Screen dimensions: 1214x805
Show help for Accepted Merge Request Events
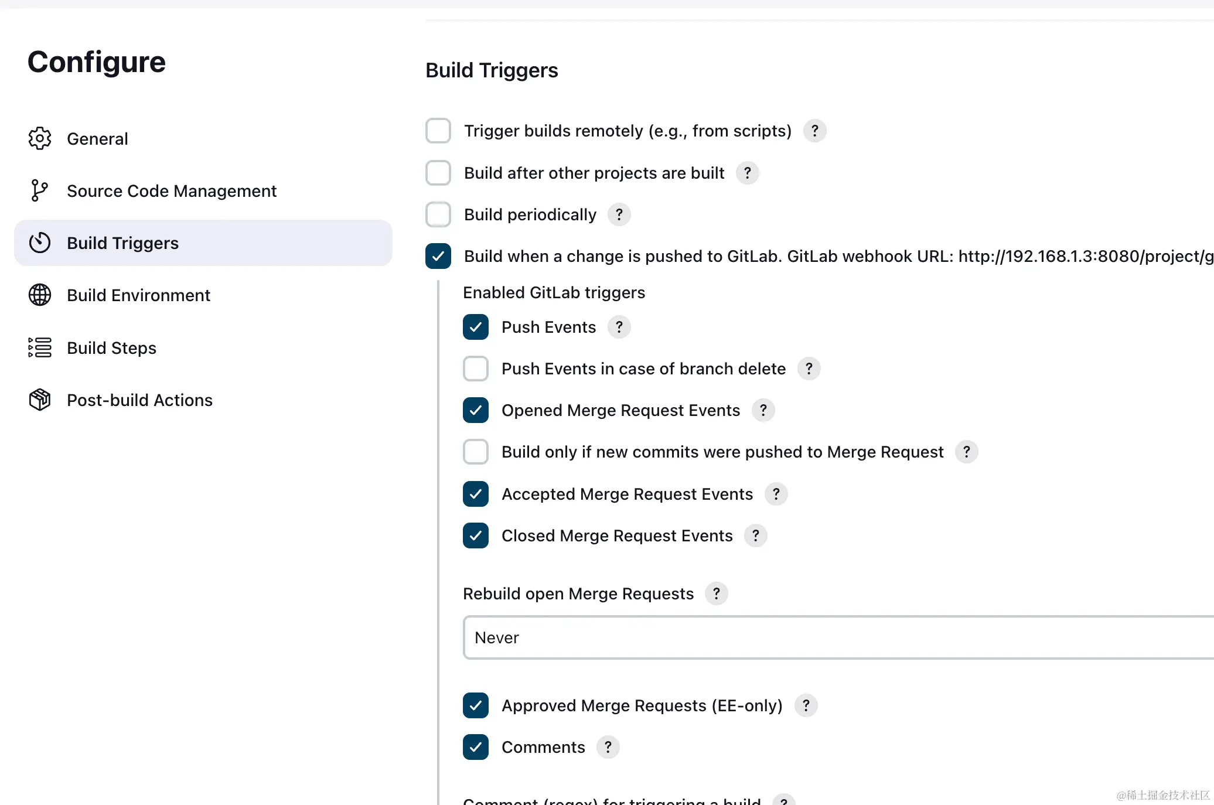(x=776, y=494)
